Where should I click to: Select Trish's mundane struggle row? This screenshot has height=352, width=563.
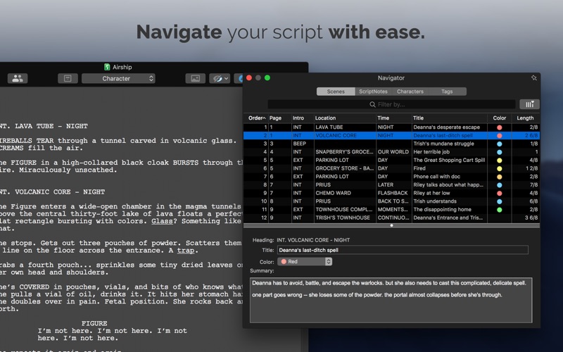click(x=391, y=144)
